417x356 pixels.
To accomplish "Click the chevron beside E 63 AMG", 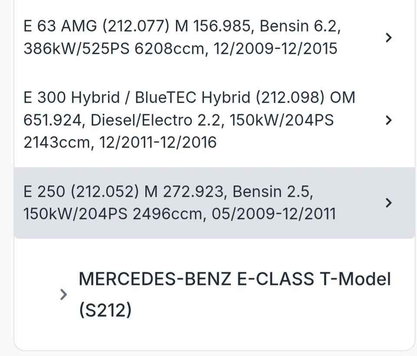I will click(x=389, y=38).
